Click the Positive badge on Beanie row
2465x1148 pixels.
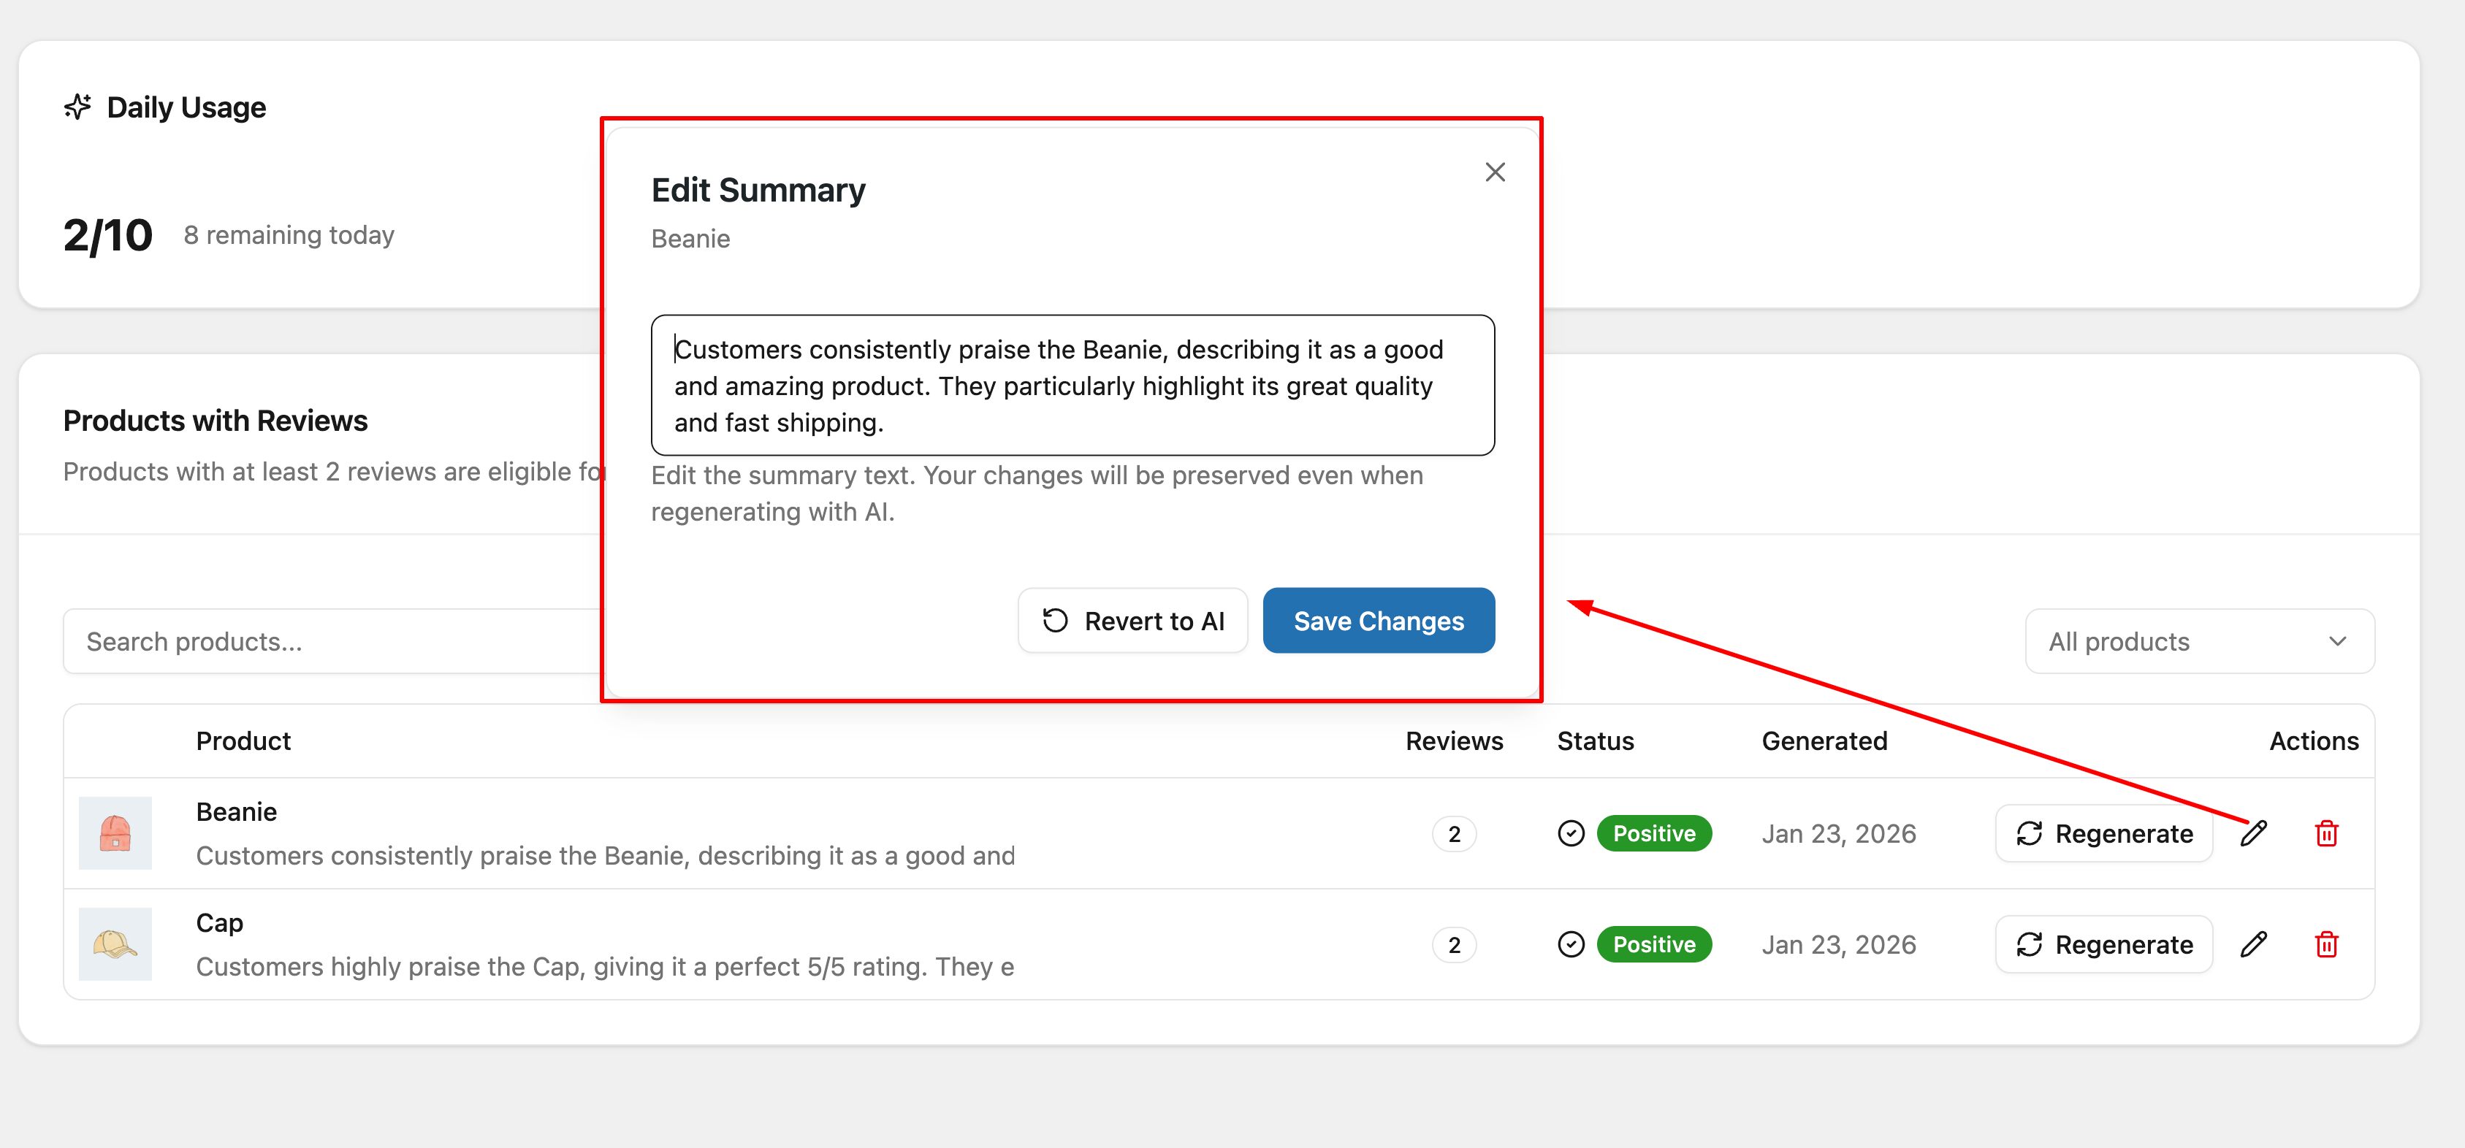(x=1653, y=833)
